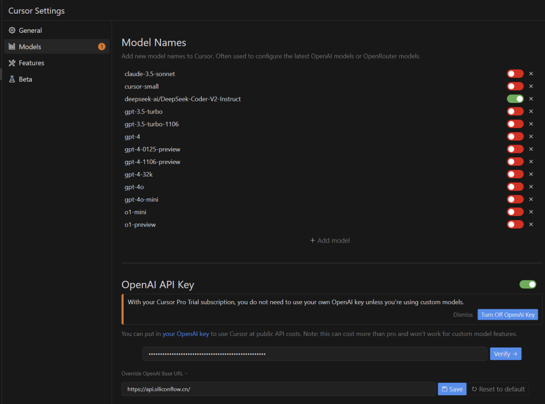Remove gpt-4-1106-preview with its X
Screen dimensions: 545x404
(531, 161)
